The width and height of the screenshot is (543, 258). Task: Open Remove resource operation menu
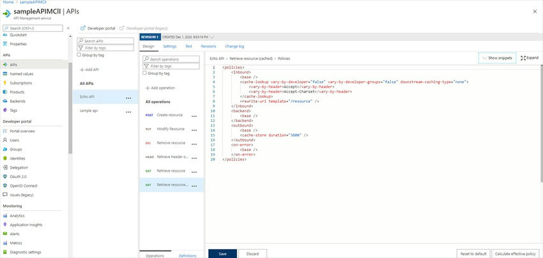(x=194, y=144)
